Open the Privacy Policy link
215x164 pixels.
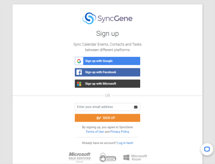coord(120,132)
